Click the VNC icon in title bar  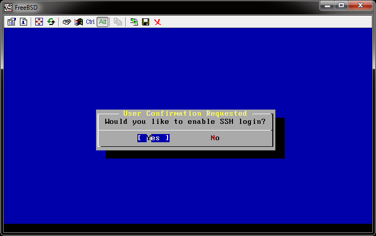(8, 8)
